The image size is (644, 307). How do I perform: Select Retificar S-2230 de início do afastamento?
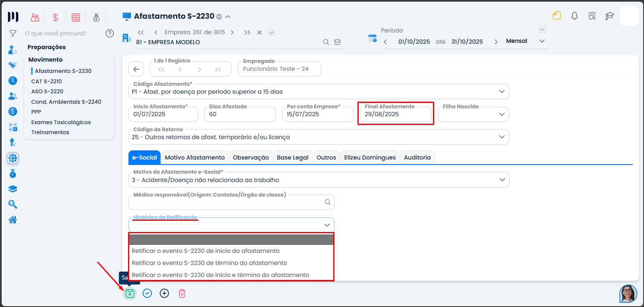231,251
